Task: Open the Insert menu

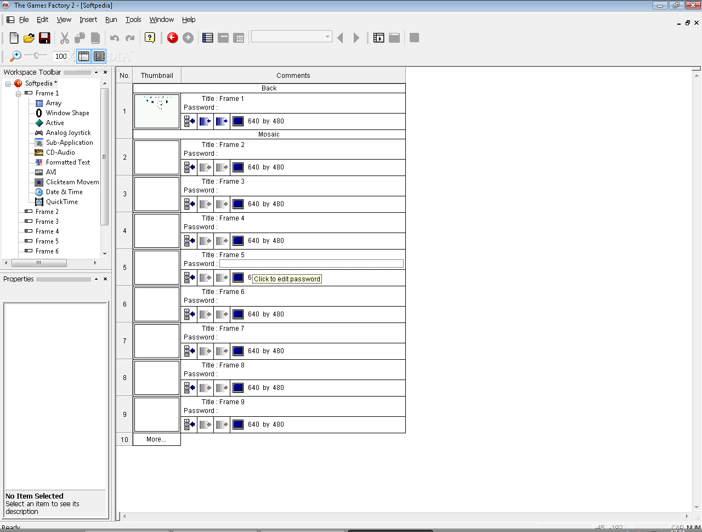Action: point(88,20)
